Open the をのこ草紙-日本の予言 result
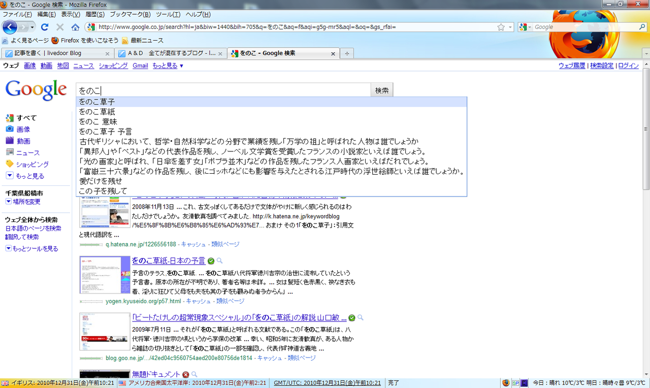 (169, 261)
